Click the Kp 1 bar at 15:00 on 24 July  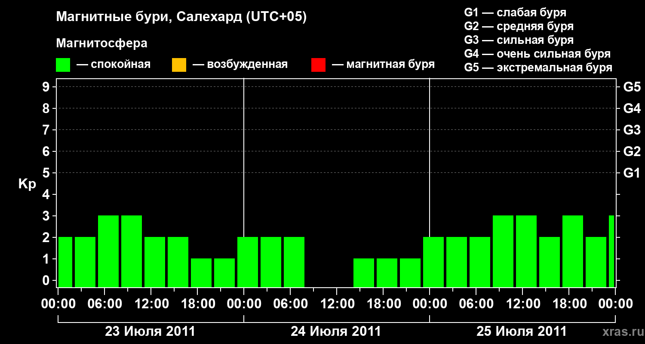pyautogui.click(x=364, y=273)
